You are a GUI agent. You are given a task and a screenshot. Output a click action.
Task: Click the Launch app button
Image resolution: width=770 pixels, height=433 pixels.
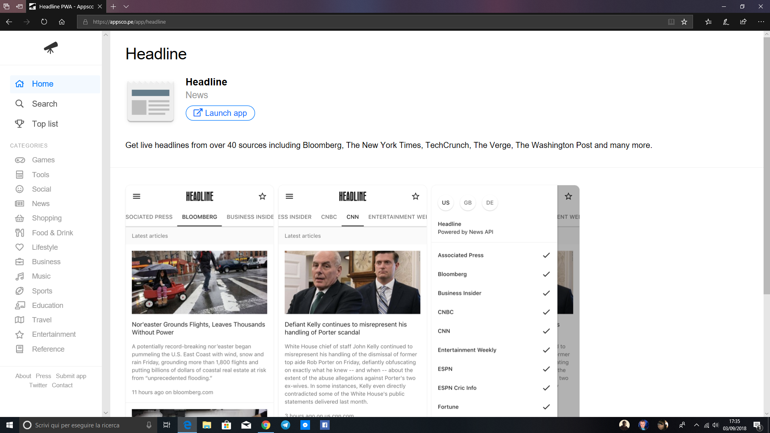pyautogui.click(x=220, y=113)
